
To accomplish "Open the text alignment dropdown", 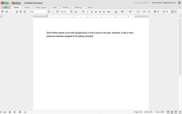I will coord(131,12).
